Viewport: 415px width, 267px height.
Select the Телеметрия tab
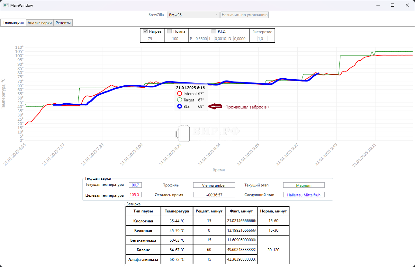click(x=13, y=22)
